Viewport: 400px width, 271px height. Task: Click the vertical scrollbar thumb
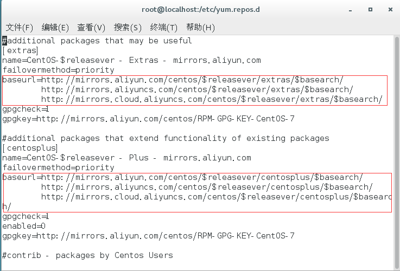pos(397,152)
